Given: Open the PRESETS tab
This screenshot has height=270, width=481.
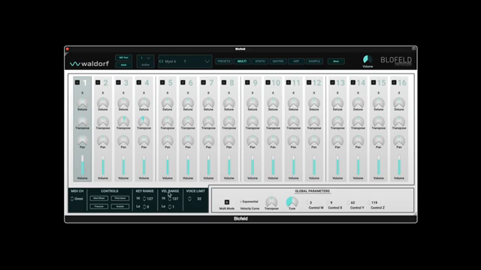Looking at the screenshot, I should [x=224, y=61].
